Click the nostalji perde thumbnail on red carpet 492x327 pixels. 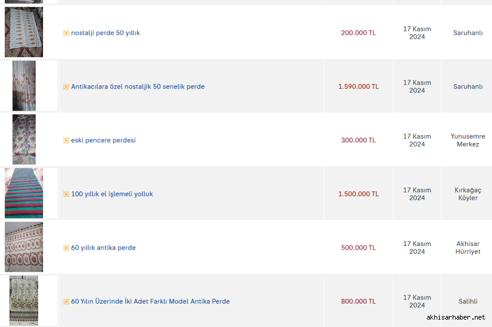(x=24, y=32)
